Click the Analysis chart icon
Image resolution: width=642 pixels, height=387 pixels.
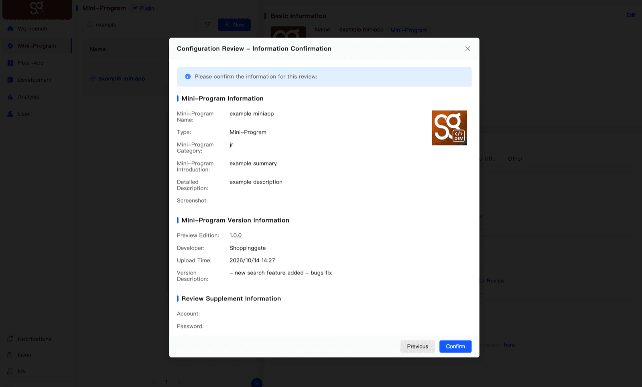coord(10,97)
